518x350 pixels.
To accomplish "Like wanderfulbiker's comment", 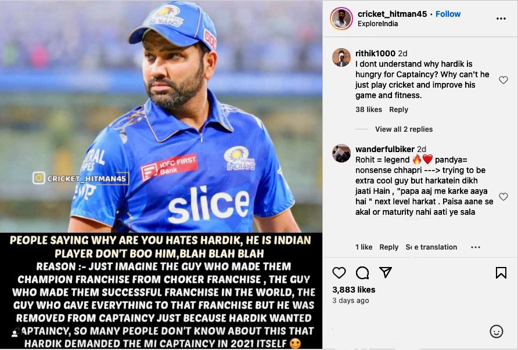I will 503,197.
